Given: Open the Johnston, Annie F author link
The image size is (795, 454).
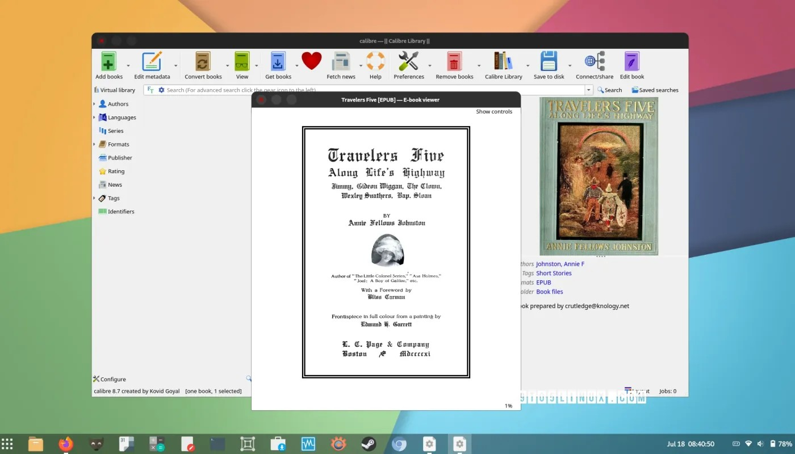Looking at the screenshot, I should coord(560,264).
